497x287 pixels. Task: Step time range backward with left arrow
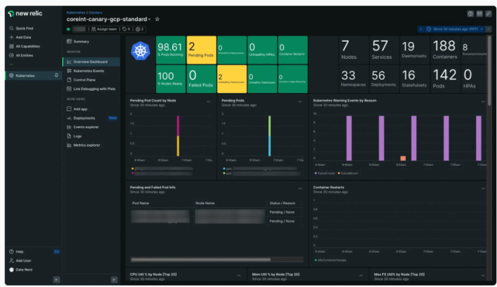pos(421,29)
